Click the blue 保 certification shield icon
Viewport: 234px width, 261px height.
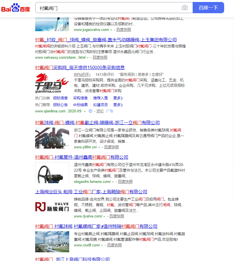90,111
